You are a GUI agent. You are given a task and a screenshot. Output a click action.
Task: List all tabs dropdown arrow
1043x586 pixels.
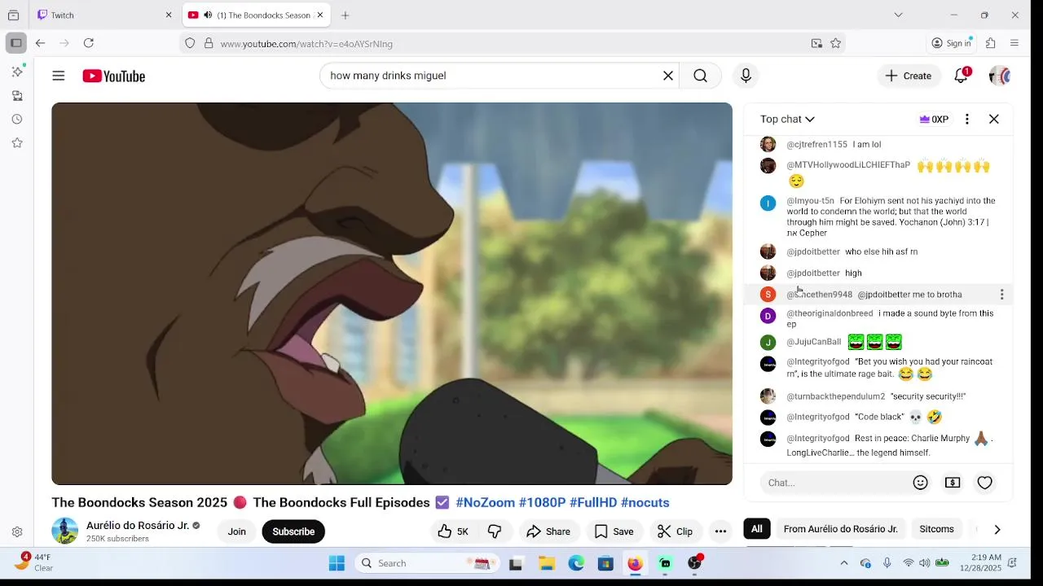(x=898, y=15)
